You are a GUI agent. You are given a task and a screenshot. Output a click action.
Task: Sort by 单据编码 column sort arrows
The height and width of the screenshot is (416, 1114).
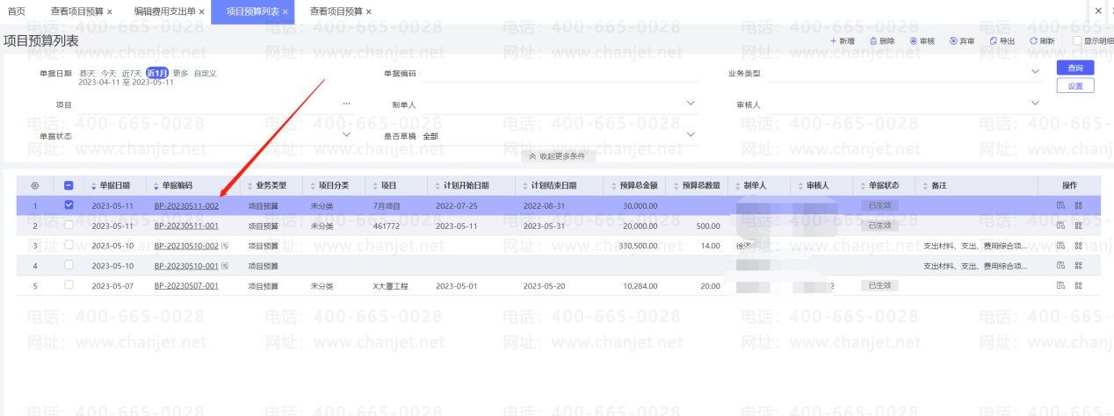pos(156,186)
